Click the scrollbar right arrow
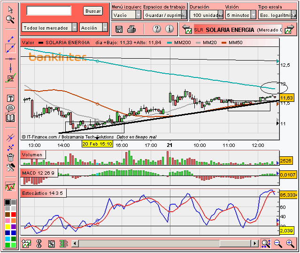300x253 pixels. coord(254,244)
